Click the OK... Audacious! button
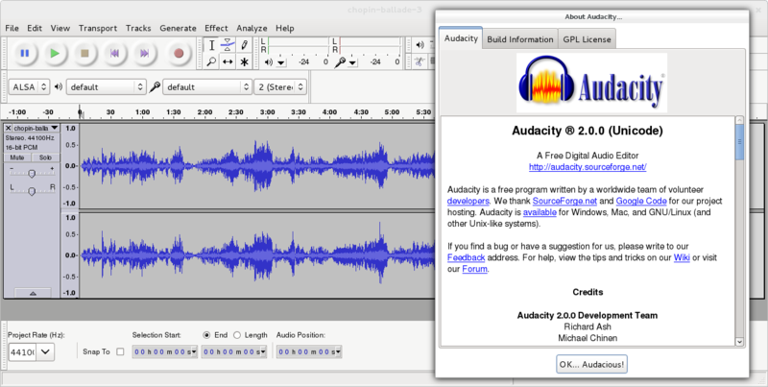768x387 pixels. click(591, 364)
